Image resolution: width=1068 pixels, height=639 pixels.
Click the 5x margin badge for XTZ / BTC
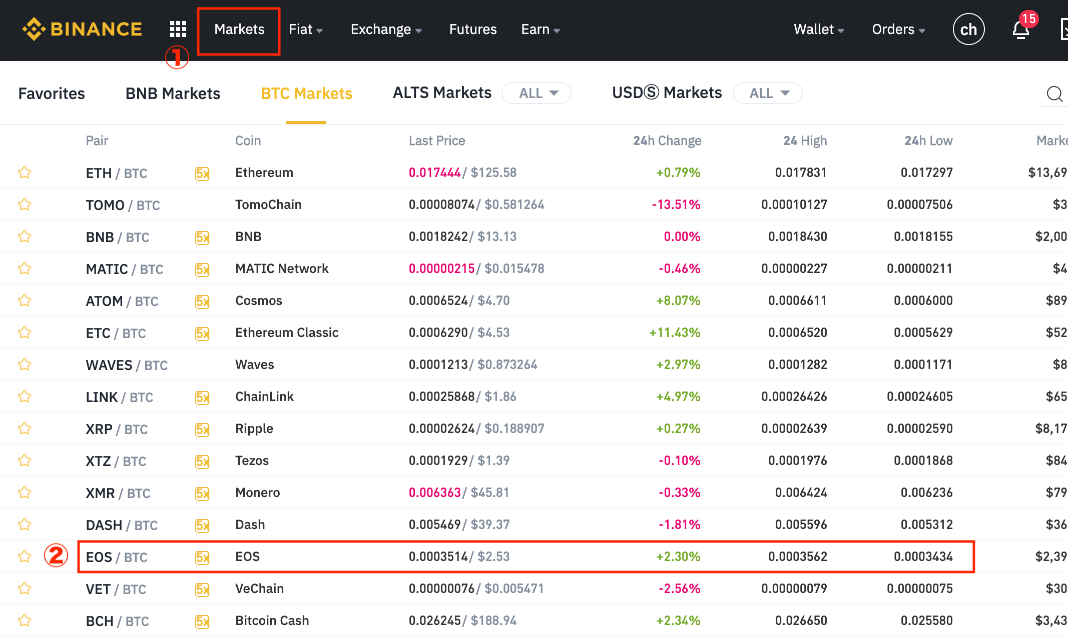click(202, 461)
